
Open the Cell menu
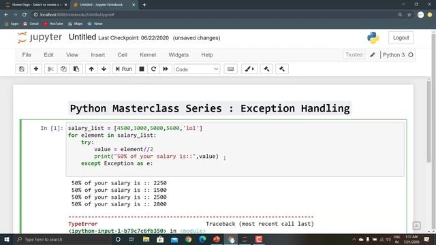tap(123, 55)
